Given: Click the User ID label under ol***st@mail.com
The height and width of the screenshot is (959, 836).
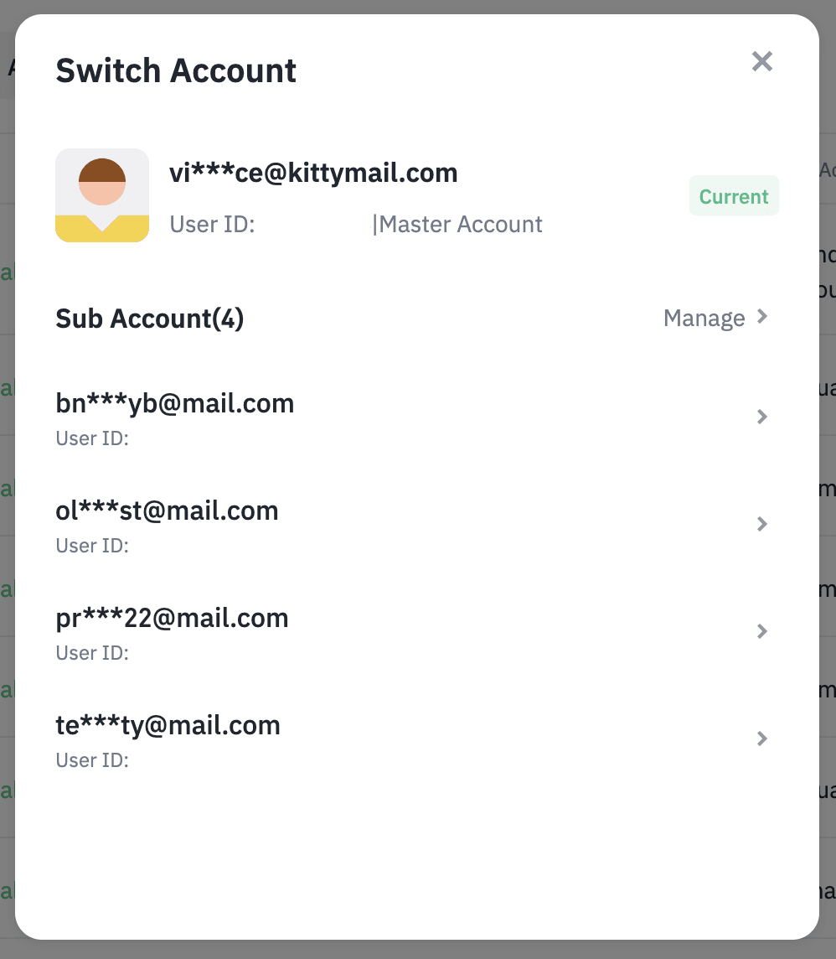Looking at the screenshot, I should coord(92,546).
